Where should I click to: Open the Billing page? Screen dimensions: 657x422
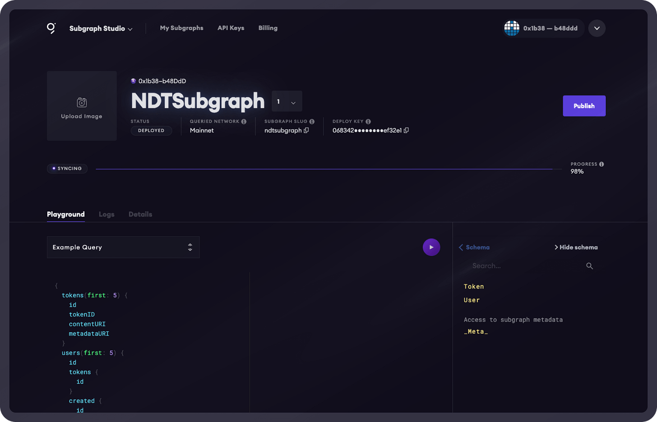tap(268, 28)
